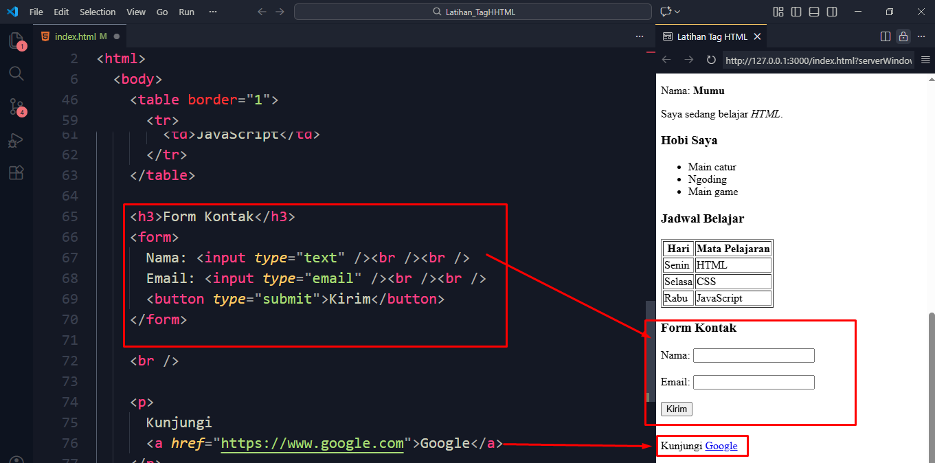Open the Run and Debug view
The width and height of the screenshot is (935, 463).
tap(16, 140)
